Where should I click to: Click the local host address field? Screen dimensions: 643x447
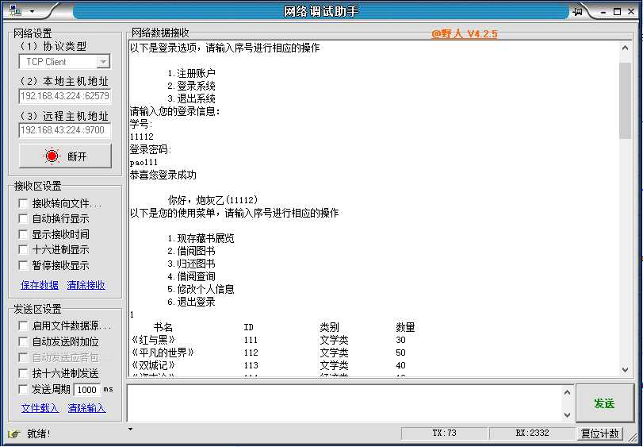tap(65, 96)
